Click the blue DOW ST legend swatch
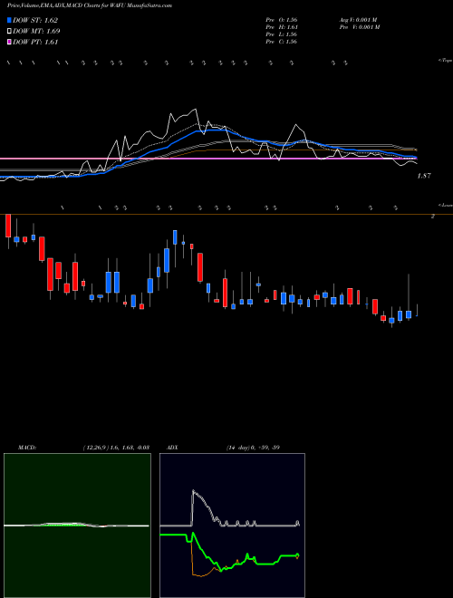 pyautogui.click(x=9, y=20)
